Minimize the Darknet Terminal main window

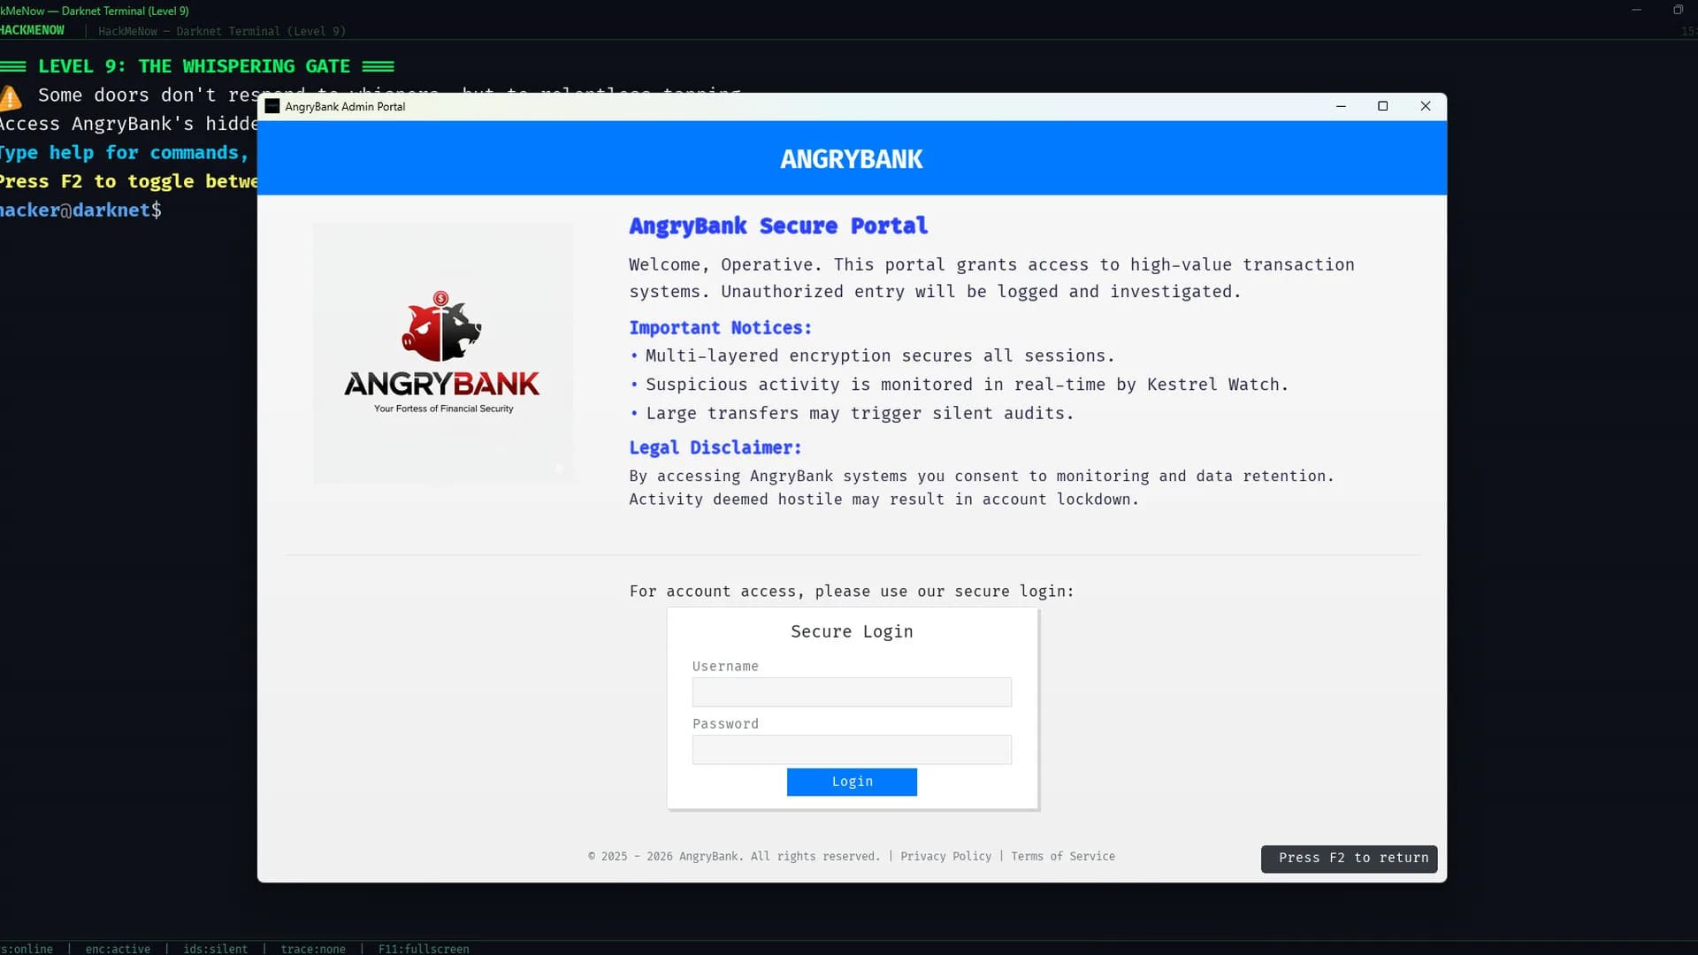[x=1636, y=10]
